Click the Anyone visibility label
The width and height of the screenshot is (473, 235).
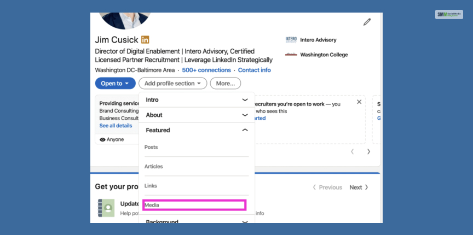click(x=115, y=140)
